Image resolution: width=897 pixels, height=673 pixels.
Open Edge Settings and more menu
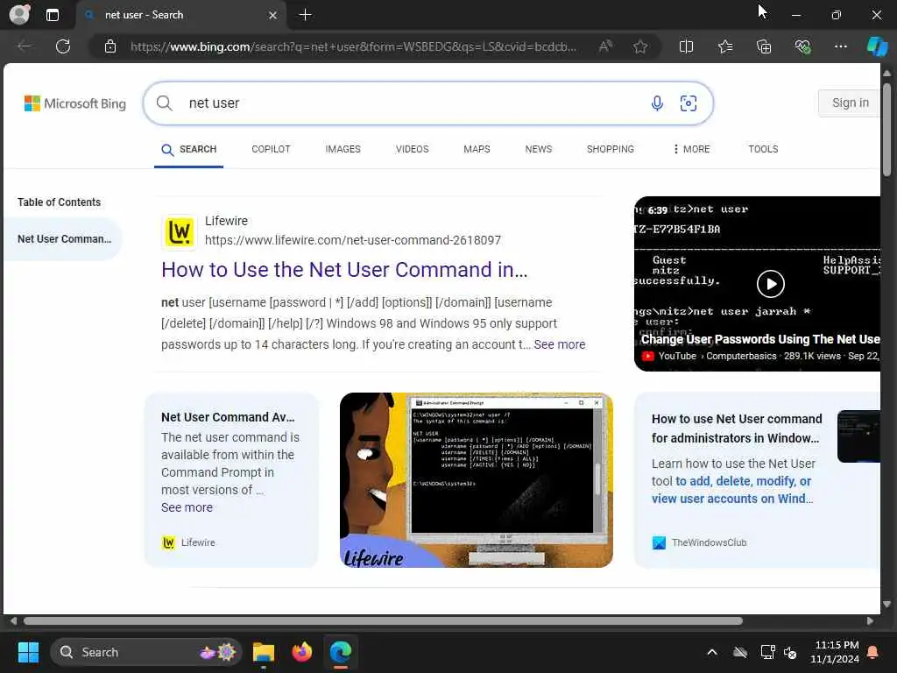840,46
